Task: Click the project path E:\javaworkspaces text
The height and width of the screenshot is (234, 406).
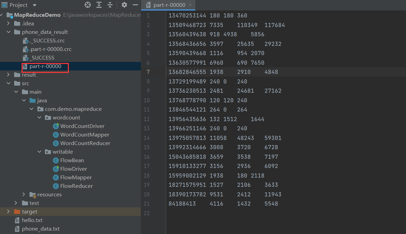Action: [x=101, y=15]
